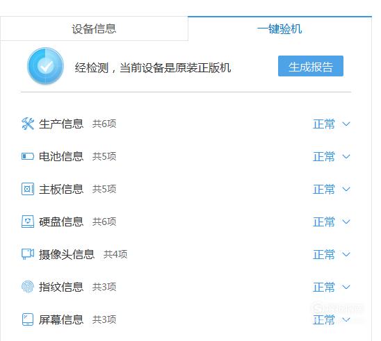Open the 摄像头信息 row label
Screen dimensions: 381x341
pos(67,254)
